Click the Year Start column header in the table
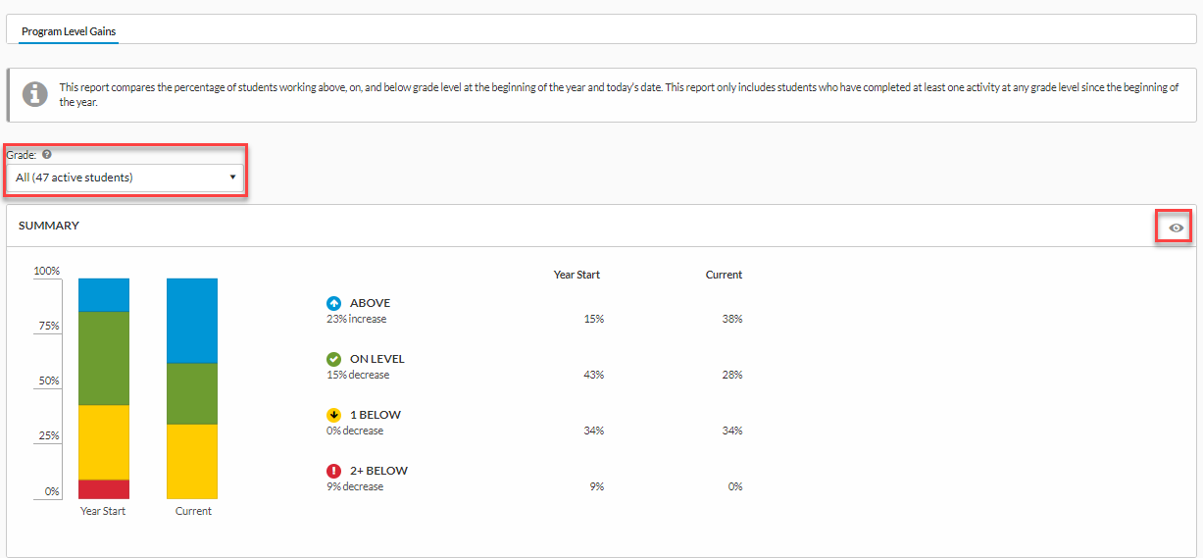This screenshot has height=558, width=1203. tap(576, 275)
